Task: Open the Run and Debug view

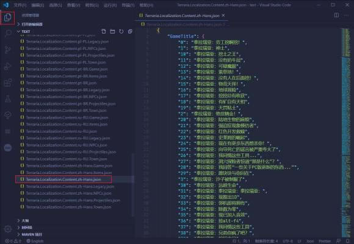Action: pos(8,66)
